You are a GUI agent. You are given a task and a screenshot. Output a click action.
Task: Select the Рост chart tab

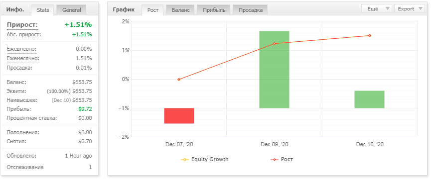coord(152,10)
